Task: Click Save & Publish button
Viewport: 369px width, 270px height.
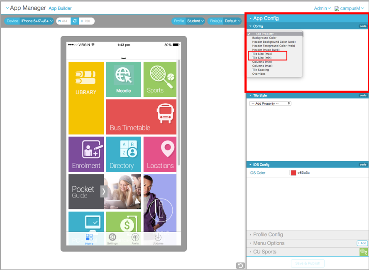Action: pos(308,263)
